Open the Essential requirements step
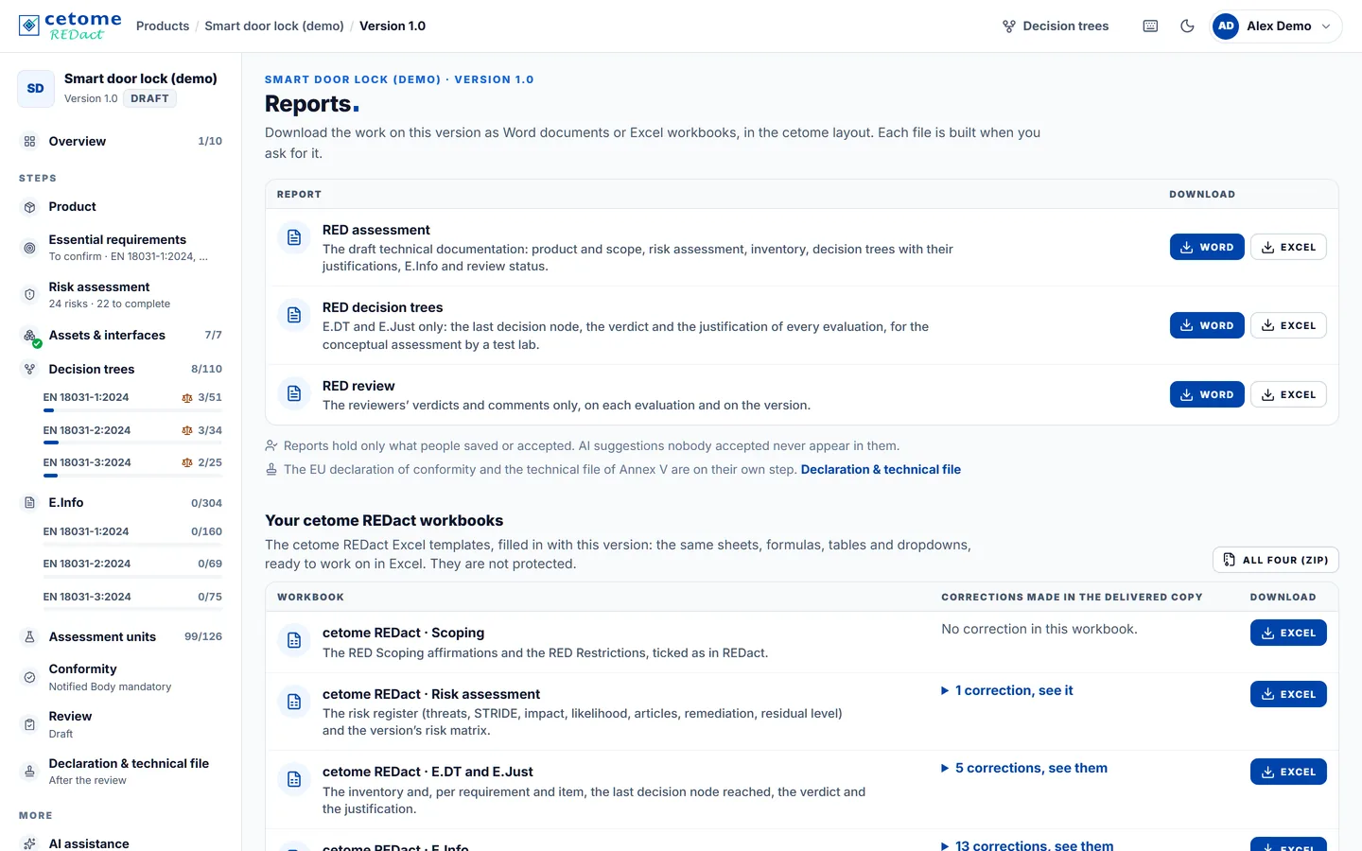The height and width of the screenshot is (851, 1362). pyautogui.click(x=121, y=248)
